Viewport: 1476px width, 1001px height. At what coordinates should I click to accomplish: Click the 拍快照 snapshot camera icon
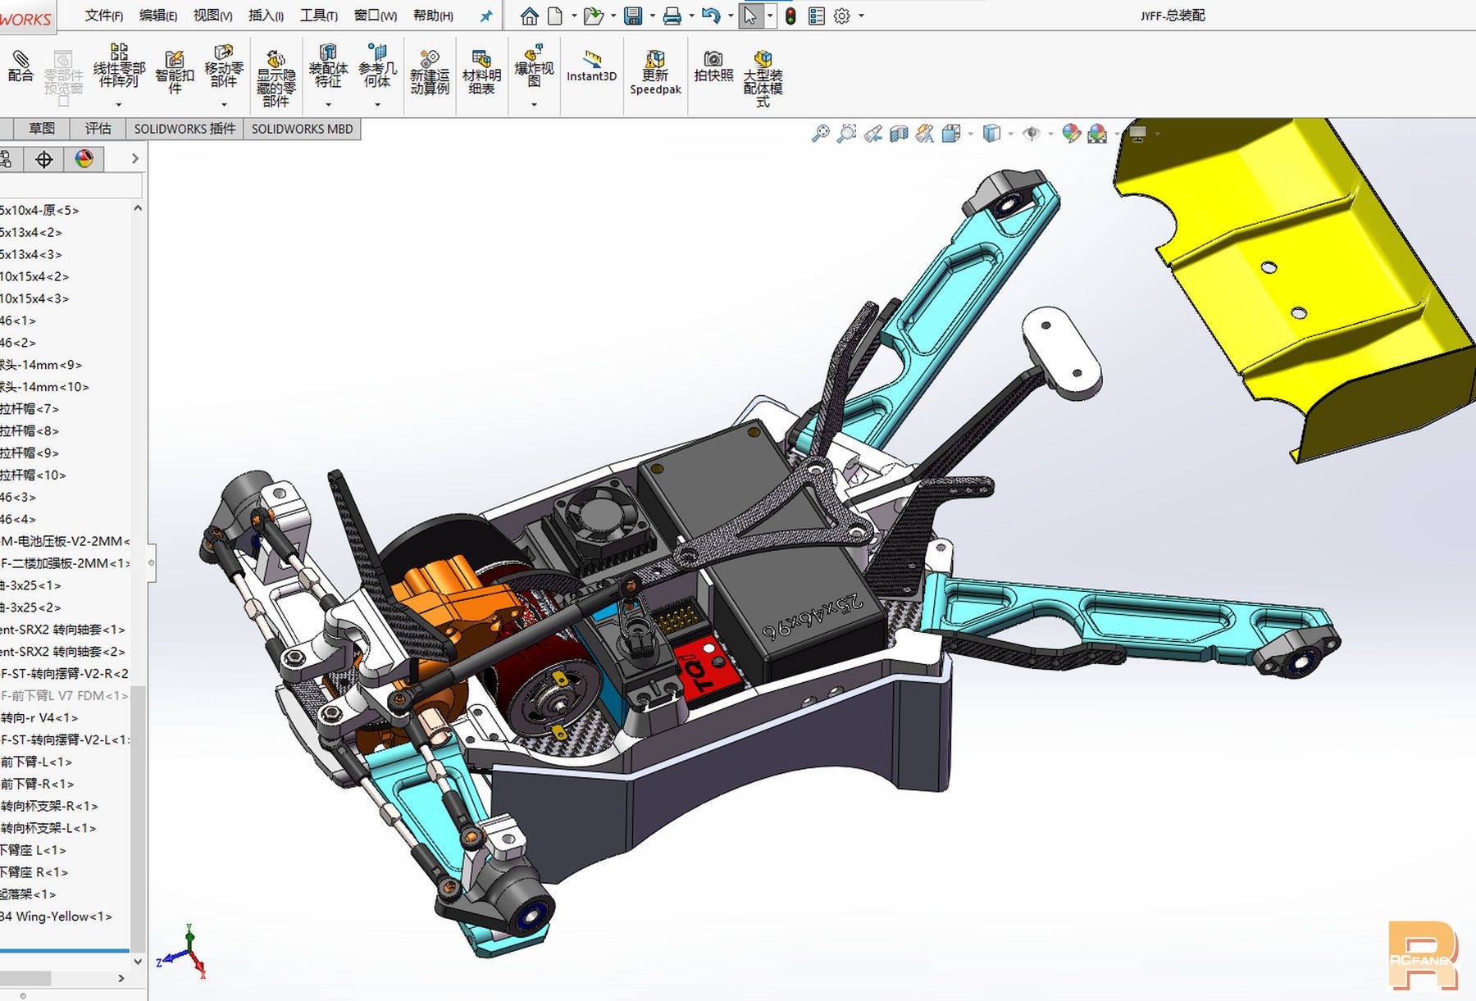click(x=713, y=66)
